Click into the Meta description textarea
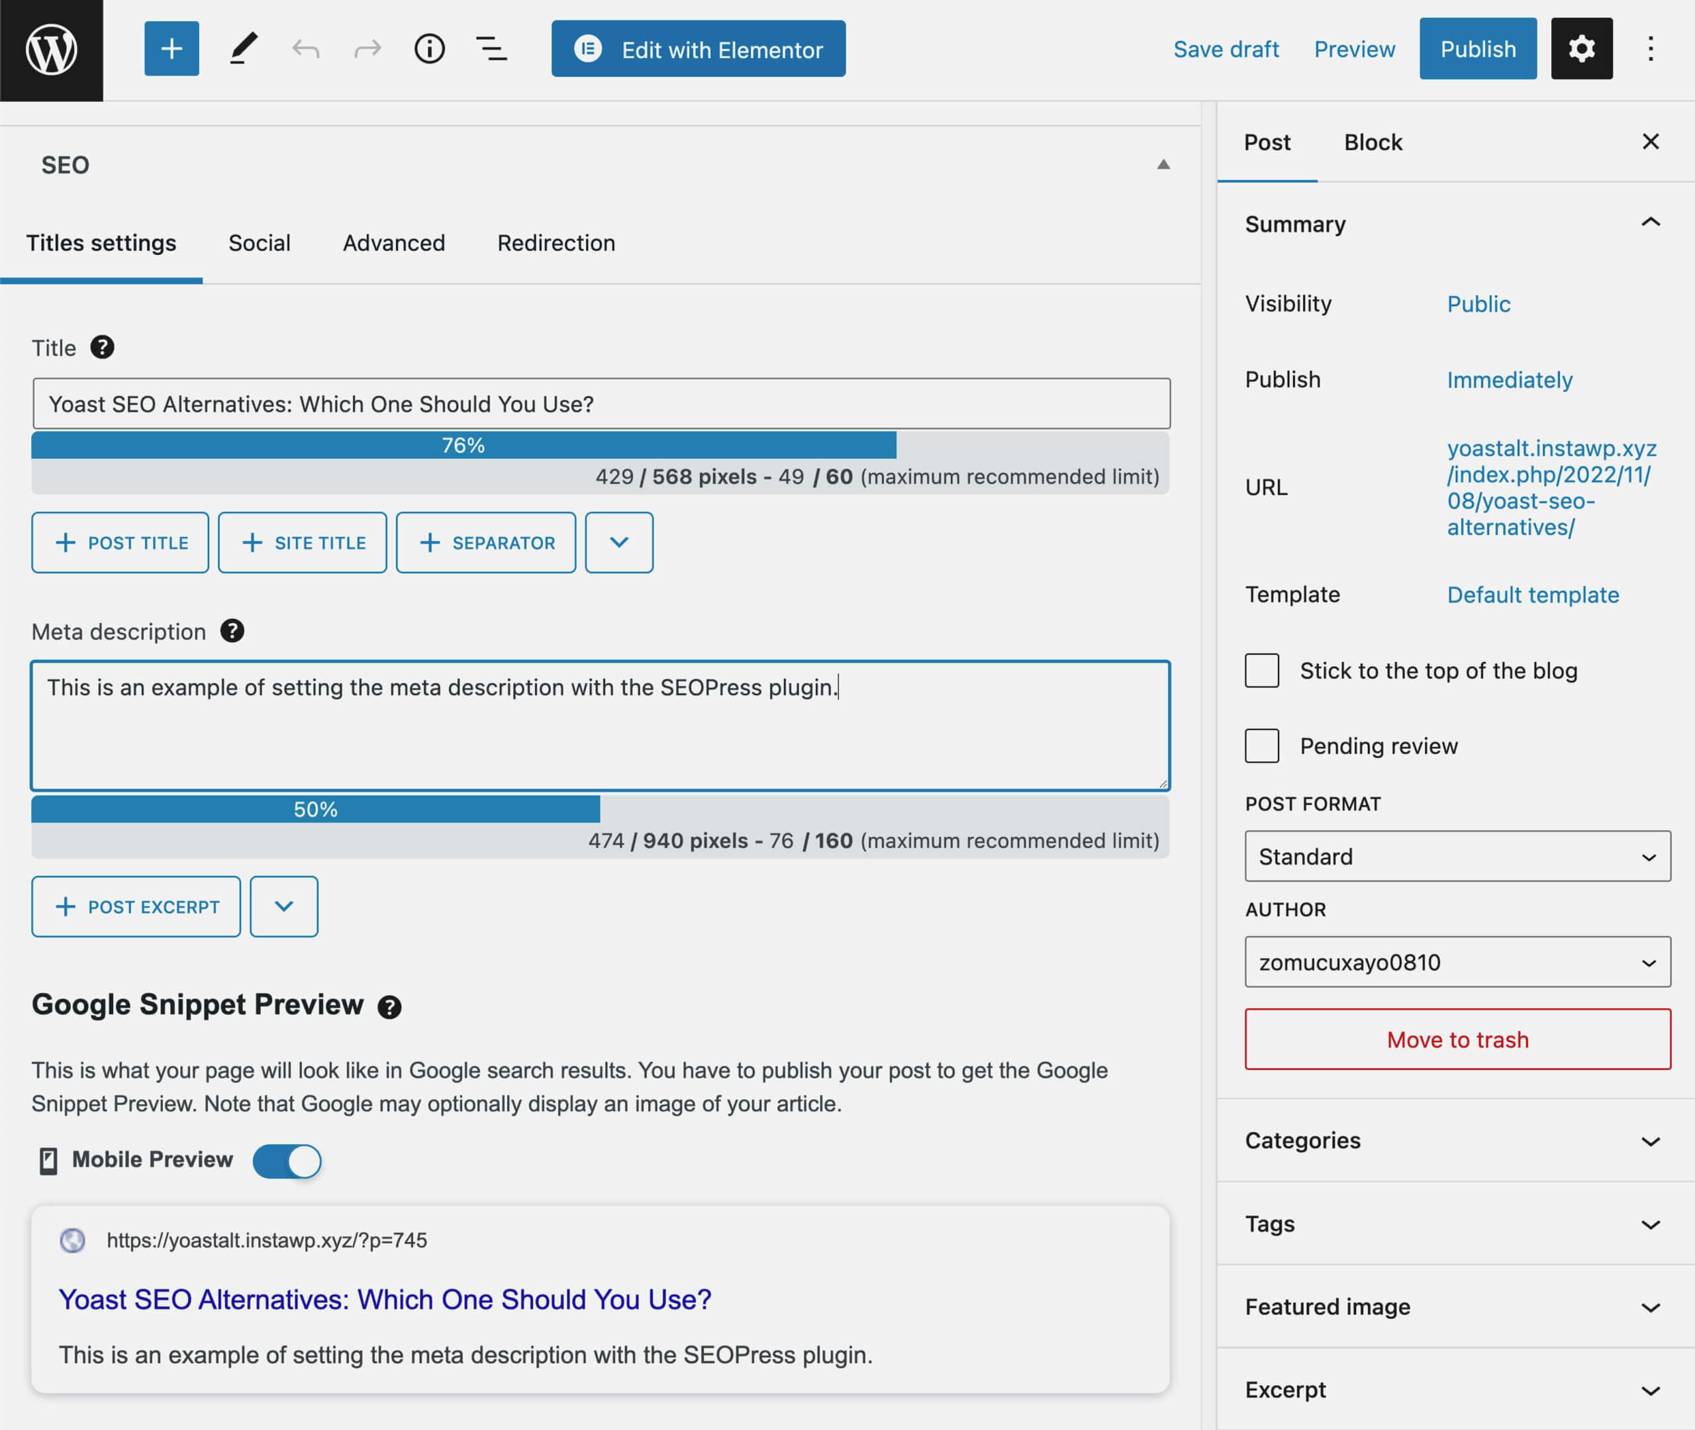 pyautogui.click(x=601, y=726)
